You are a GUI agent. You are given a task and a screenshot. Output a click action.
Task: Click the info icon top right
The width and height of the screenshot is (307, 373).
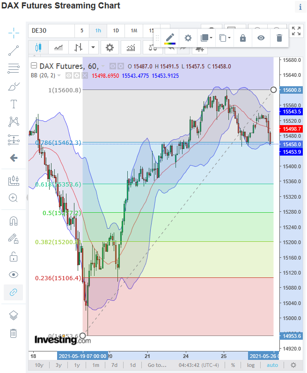(300, 7)
